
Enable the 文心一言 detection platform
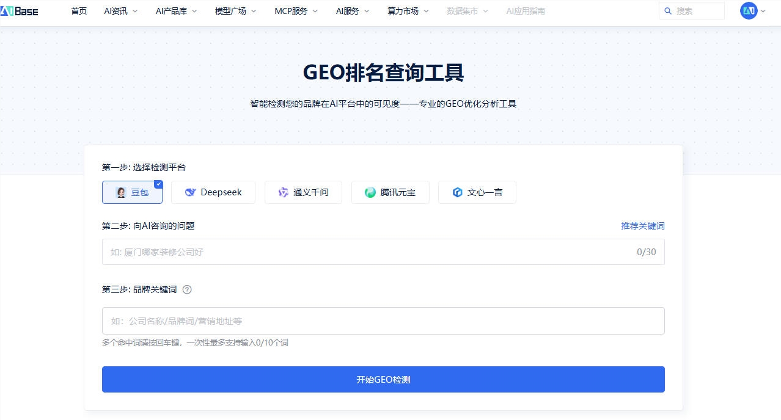coord(477,192)
